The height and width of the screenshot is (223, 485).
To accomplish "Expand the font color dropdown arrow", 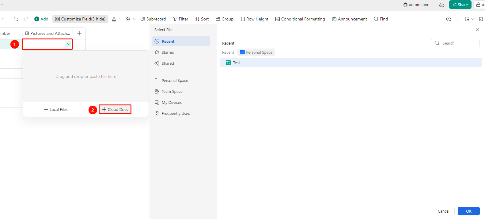I will tap(120, 19).
